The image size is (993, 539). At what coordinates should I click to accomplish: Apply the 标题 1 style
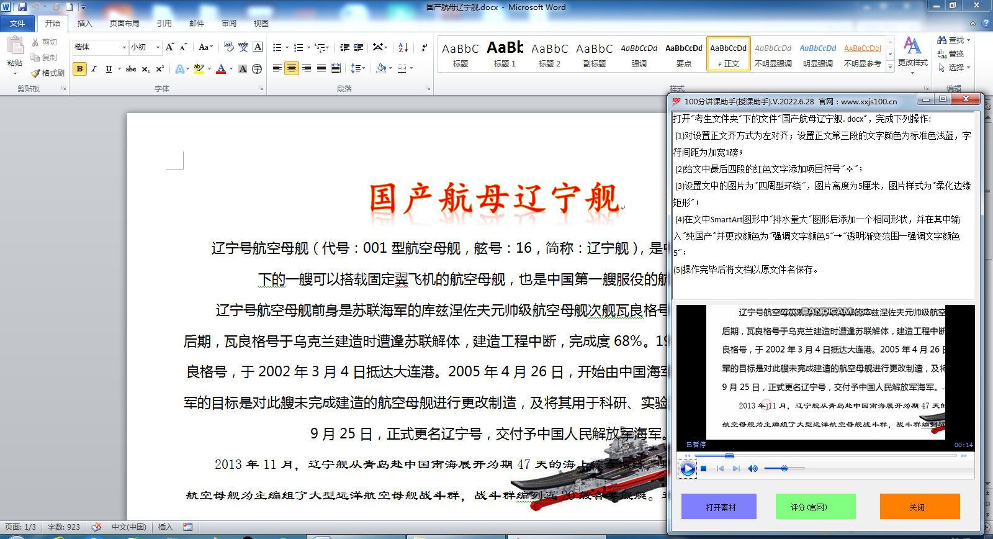point(505,54)
